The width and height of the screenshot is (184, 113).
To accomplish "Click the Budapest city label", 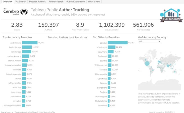I will (x=102, y=56).
